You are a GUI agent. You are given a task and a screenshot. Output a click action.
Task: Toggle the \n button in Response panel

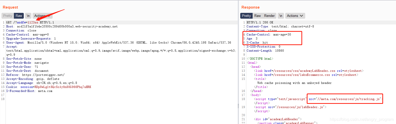click(281, 16)
